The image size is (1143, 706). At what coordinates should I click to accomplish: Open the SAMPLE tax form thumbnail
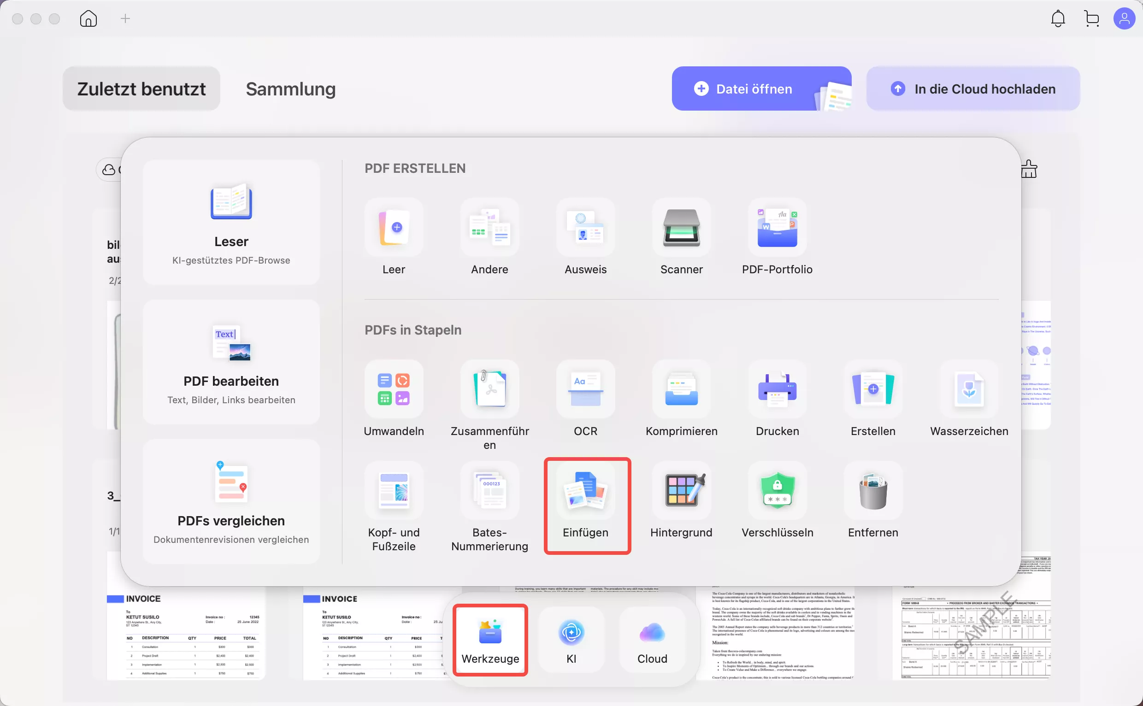tap(971, 633)
